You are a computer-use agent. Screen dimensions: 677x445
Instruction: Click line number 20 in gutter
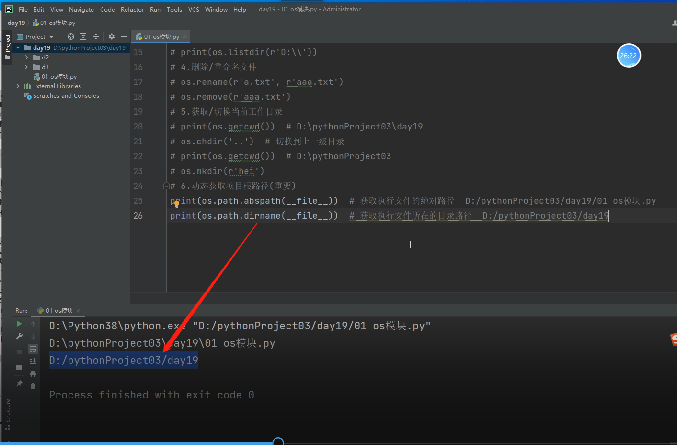click(138, 127)
